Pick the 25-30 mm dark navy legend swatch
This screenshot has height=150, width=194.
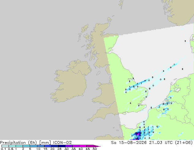62,146
